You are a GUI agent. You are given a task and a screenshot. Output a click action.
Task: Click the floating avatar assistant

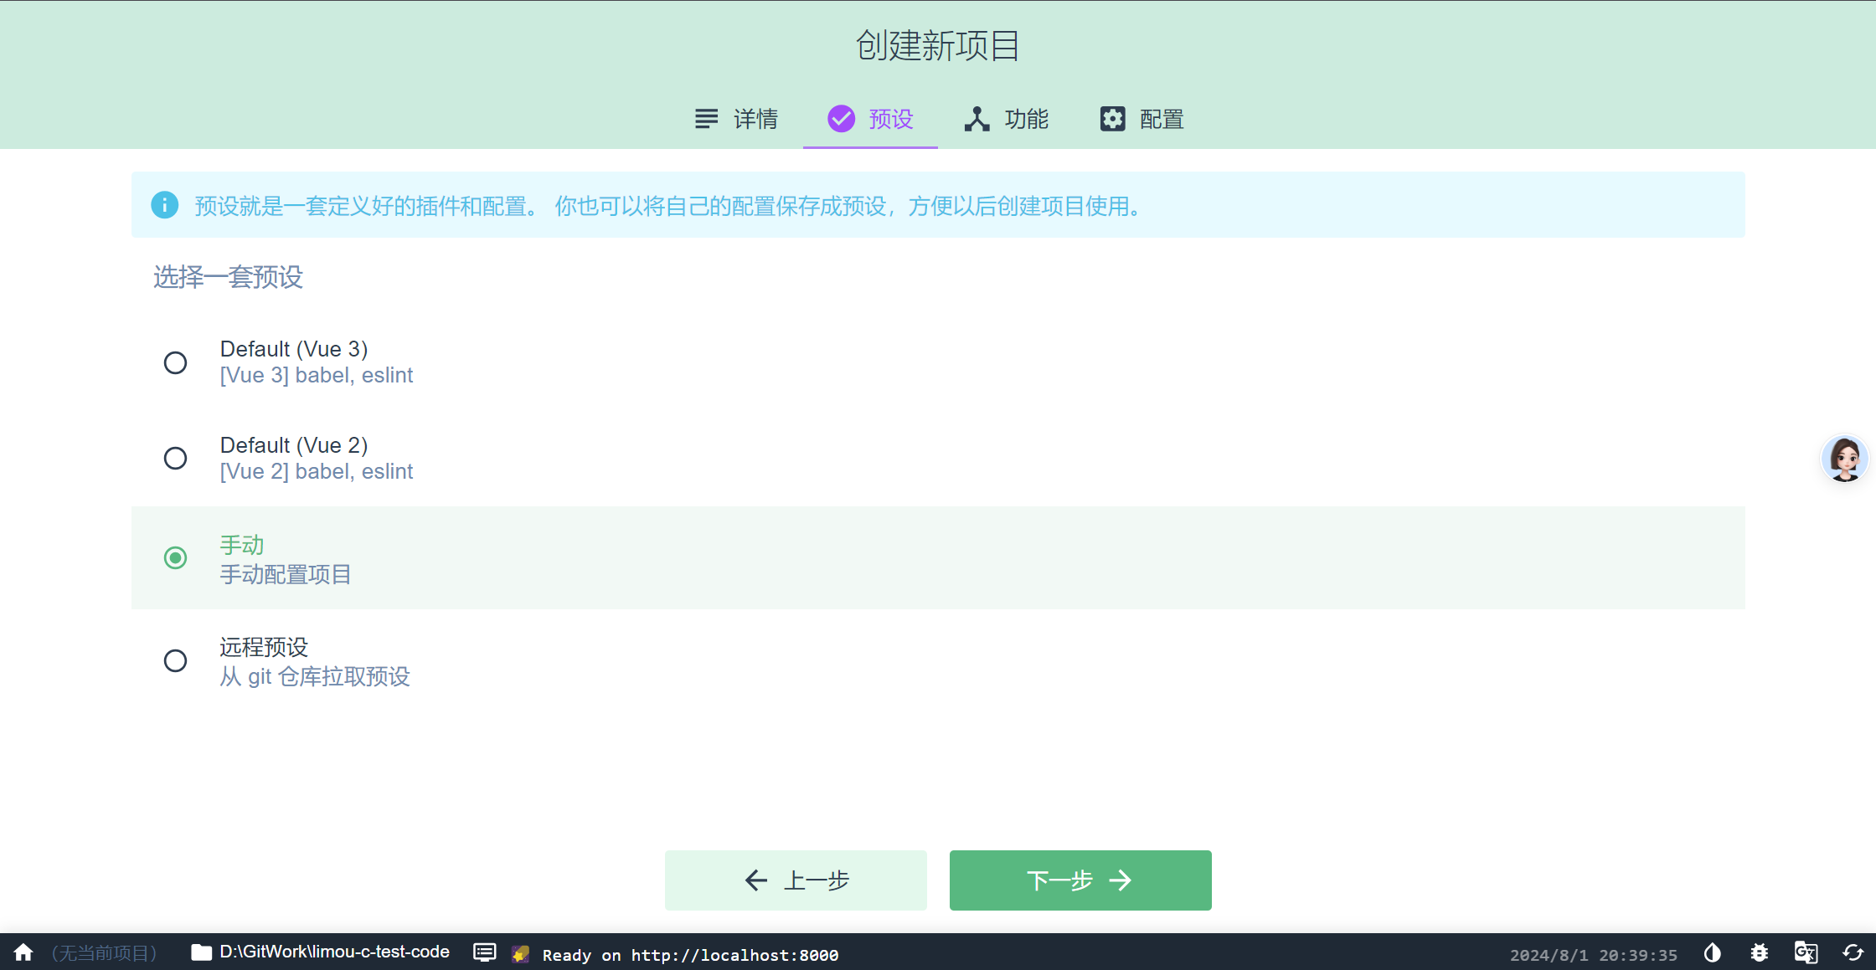pos(1844,459)
